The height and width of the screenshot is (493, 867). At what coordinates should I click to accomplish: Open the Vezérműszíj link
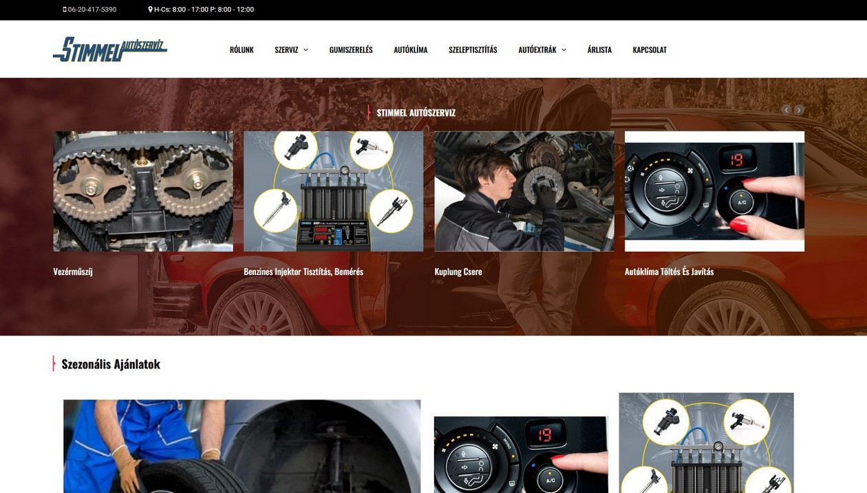(x=73, y=272)
